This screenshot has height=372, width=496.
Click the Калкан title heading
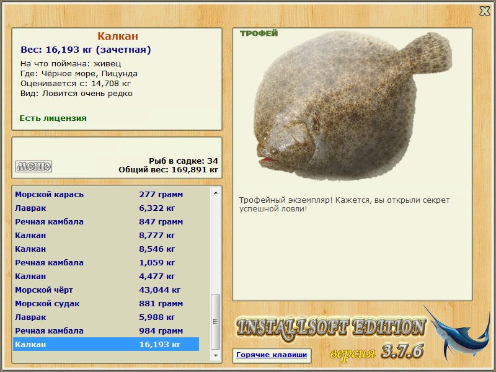(118, 36)
